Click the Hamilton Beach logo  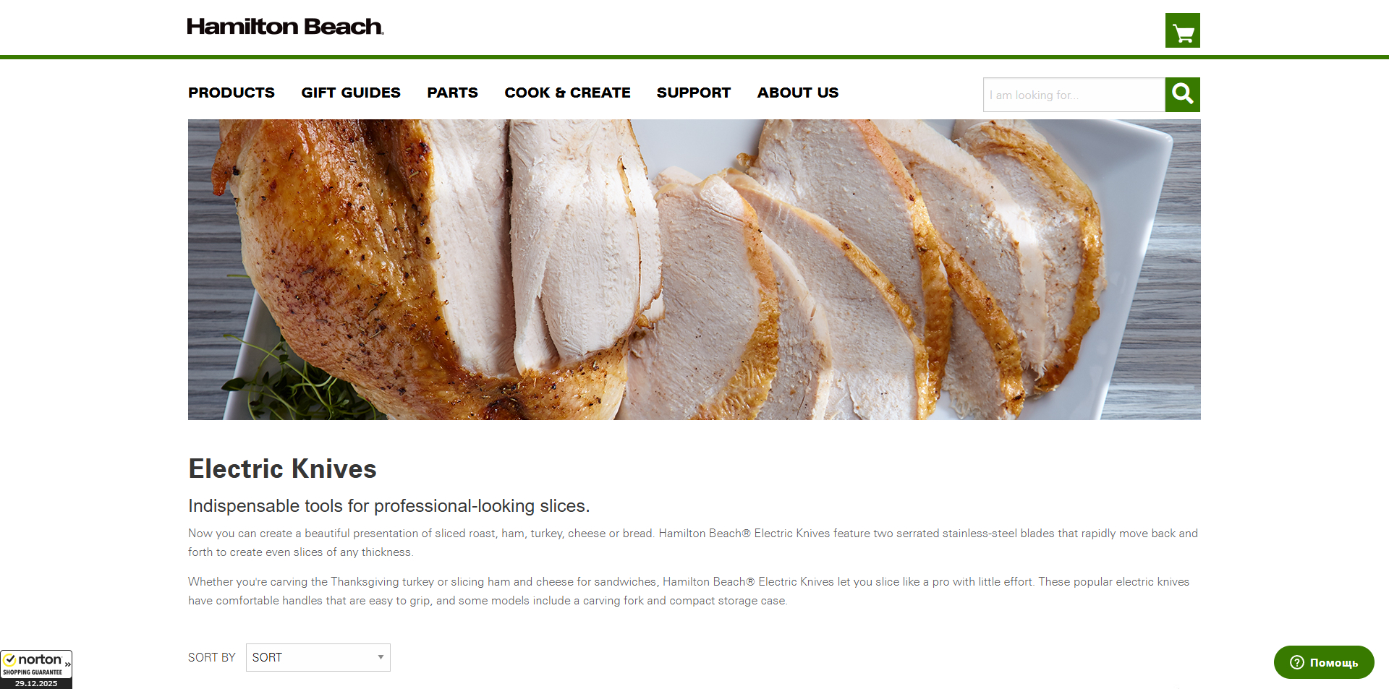285,27
